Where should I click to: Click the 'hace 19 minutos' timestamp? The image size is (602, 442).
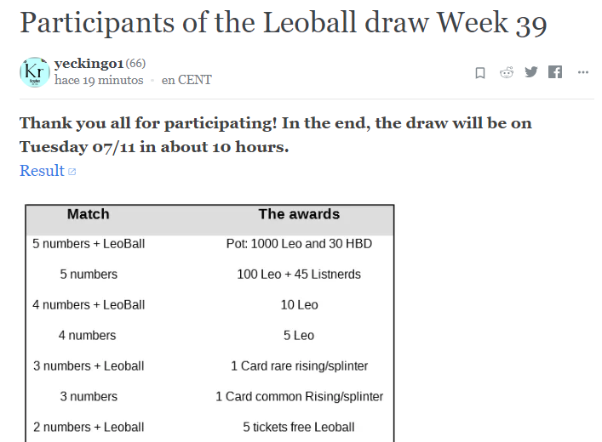click(99, 80)
